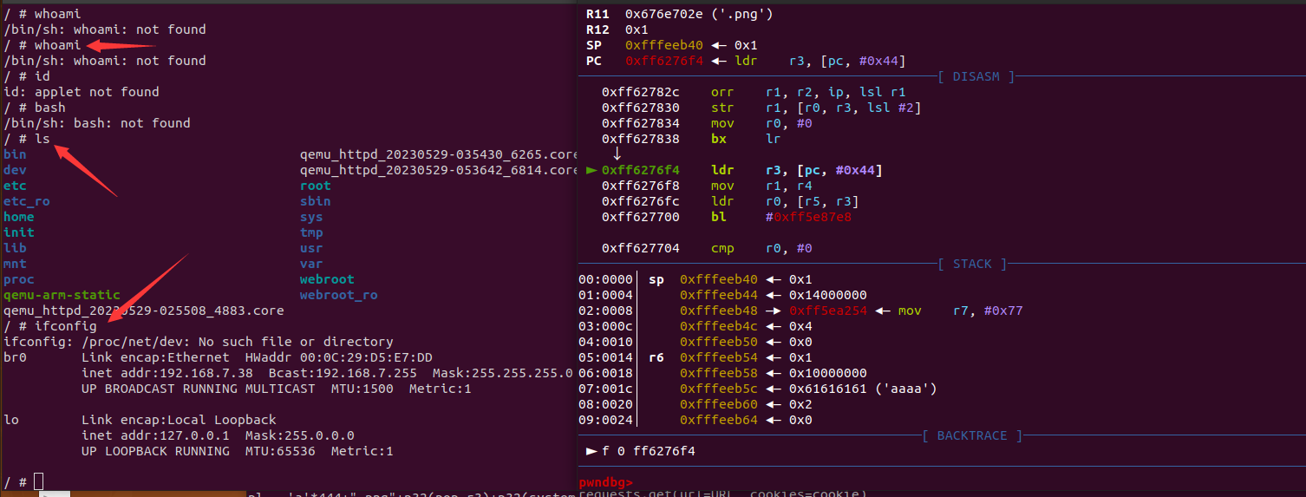This screenshot has height=497, width=1306.
Task: Click the PC register value 0xff6276f4
Action: (x=664, y=60)
